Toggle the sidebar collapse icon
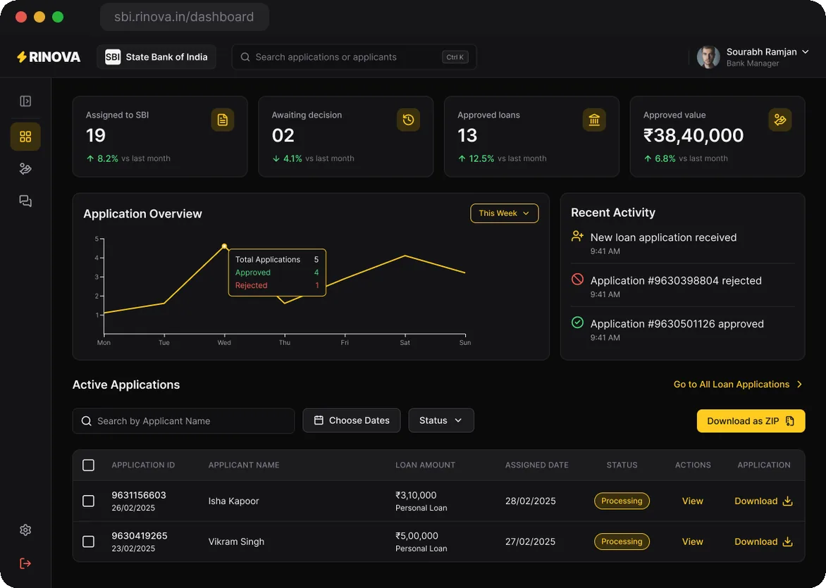Viewport: 826px width, 588px height. [x=25, y=101]
